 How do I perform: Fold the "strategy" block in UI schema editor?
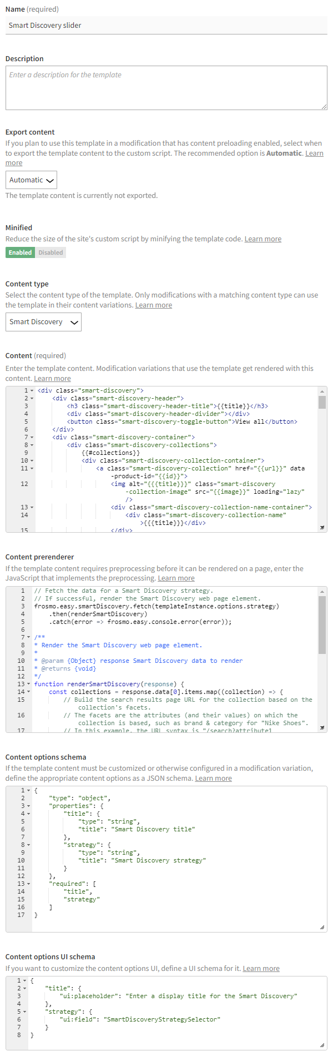(24, 1012)
